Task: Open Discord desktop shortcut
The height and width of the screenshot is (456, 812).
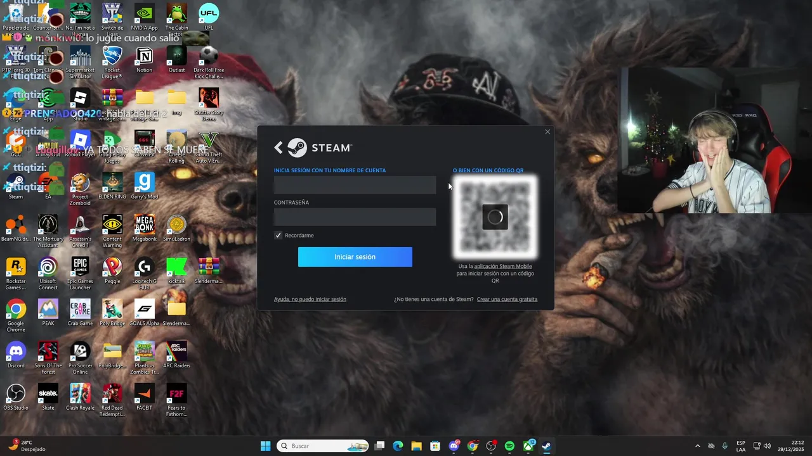Action: pyautogui.click(x=15, y=355)
